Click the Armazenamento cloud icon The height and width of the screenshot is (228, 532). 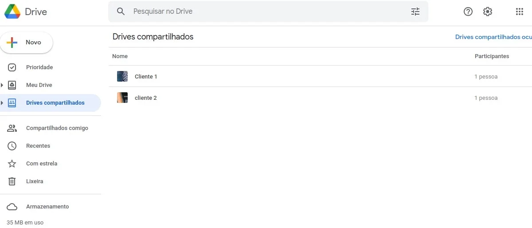click(12, 207)
